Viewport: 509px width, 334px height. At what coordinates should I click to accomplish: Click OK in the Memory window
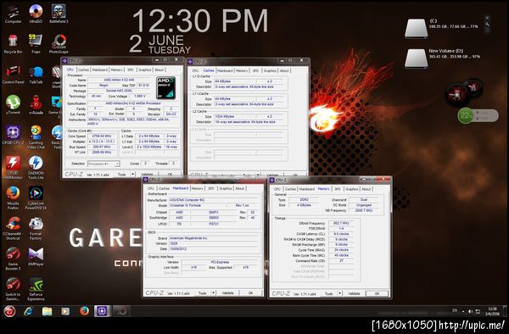pyautogui.click(x=377, y=293)
